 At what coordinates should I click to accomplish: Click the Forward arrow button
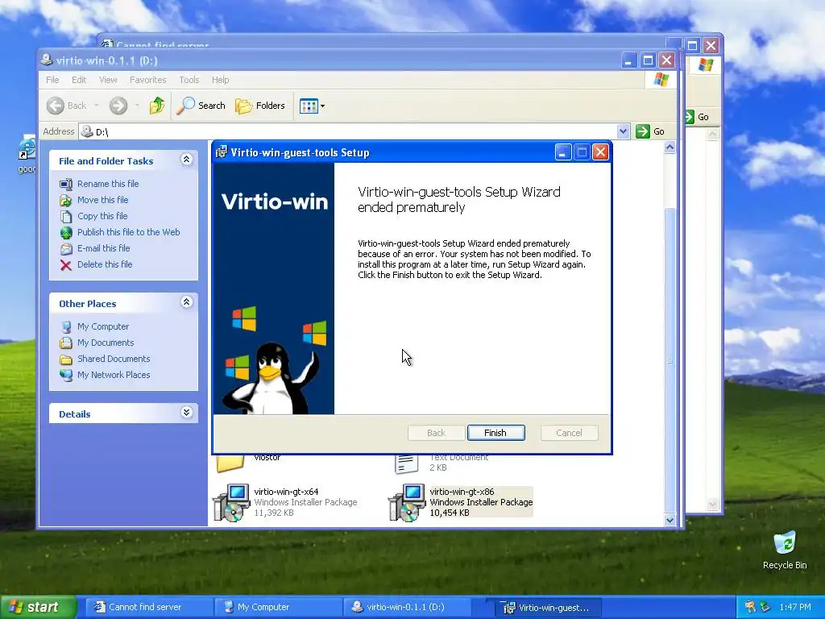click(118, 106)
